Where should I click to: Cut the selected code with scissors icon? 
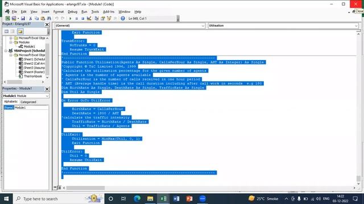(30, 19)
